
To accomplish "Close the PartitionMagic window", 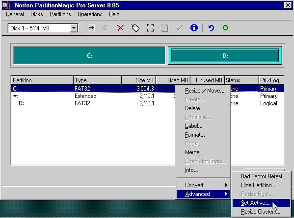I will (x=288, y=5).
